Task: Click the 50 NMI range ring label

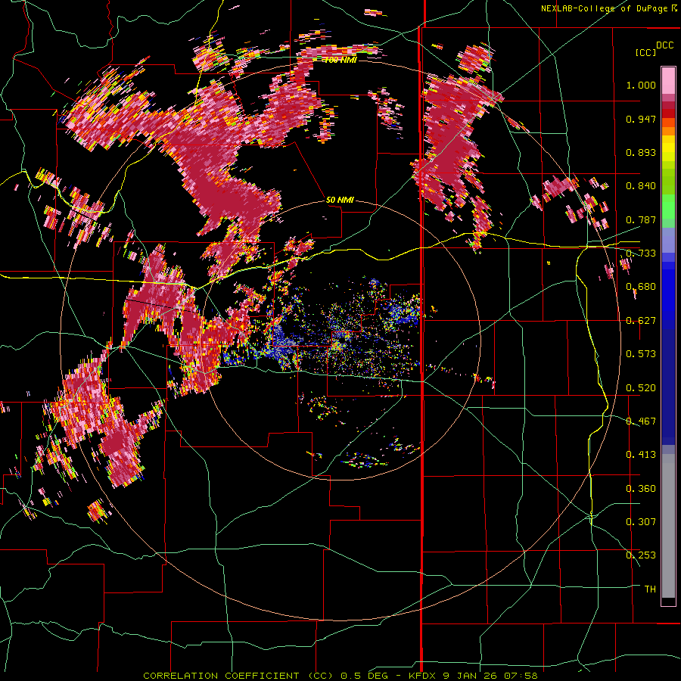Action: 340,200
